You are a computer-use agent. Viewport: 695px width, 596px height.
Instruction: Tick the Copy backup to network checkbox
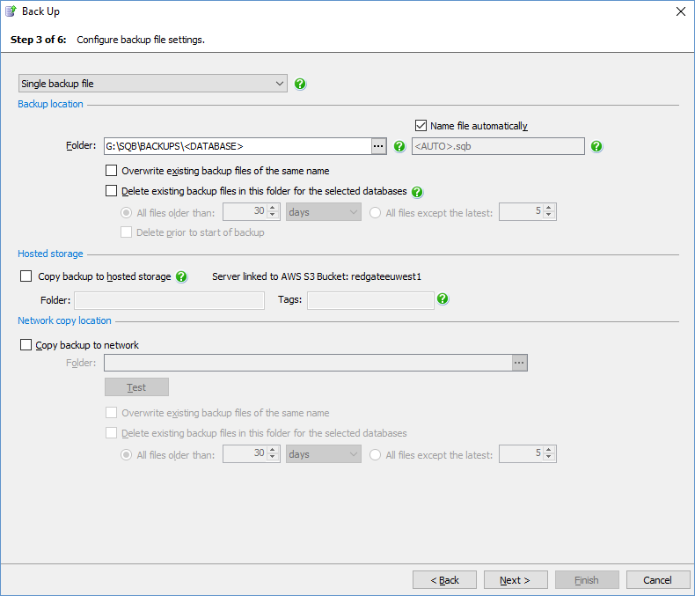click(26, 345)
